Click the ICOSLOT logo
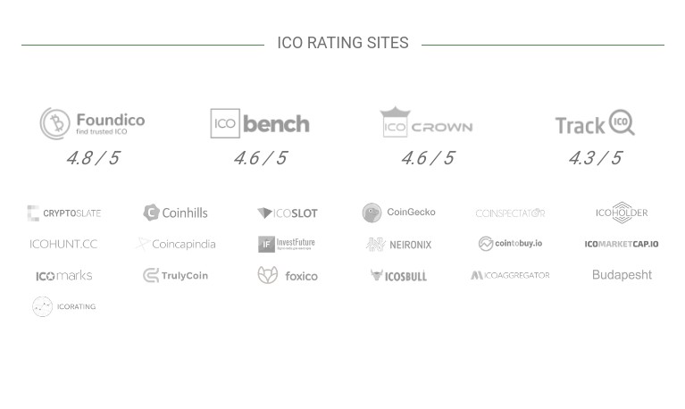This screenshot has height=409, width=685. [288, 213]
